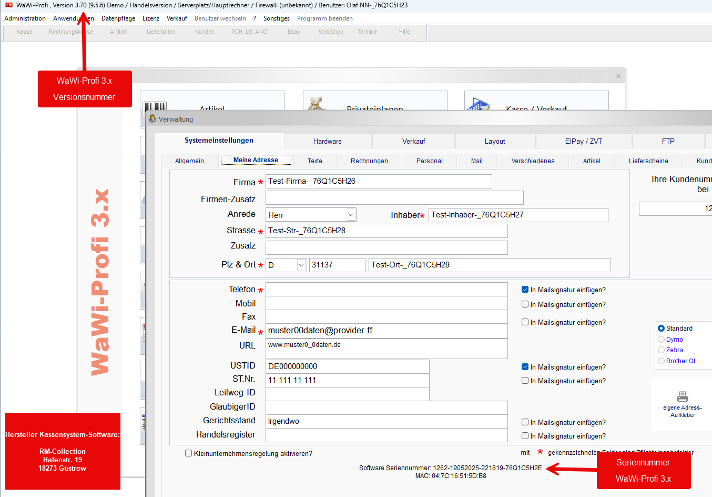Check Mailsignatur checkbox for Handelsregister
This screenshot has height=497, width=712.
525,436
